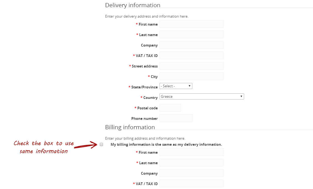This screenshot has width=313, height=189.
Task: Click the Billing information heading
Action: [130, 127]
